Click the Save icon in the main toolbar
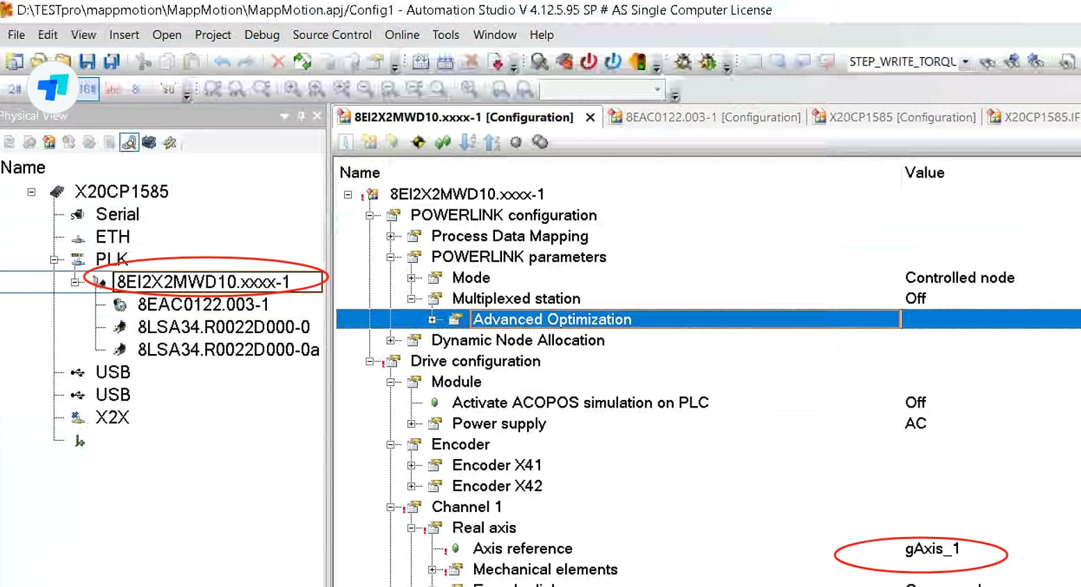The width and height of the screenshot is (1081, 587). 87,62
